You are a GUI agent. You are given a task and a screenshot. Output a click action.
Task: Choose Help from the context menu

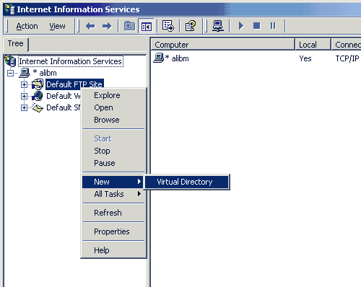[113, 250]
